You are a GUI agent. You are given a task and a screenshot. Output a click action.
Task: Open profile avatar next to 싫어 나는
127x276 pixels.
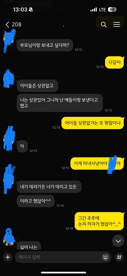[9, 240]
